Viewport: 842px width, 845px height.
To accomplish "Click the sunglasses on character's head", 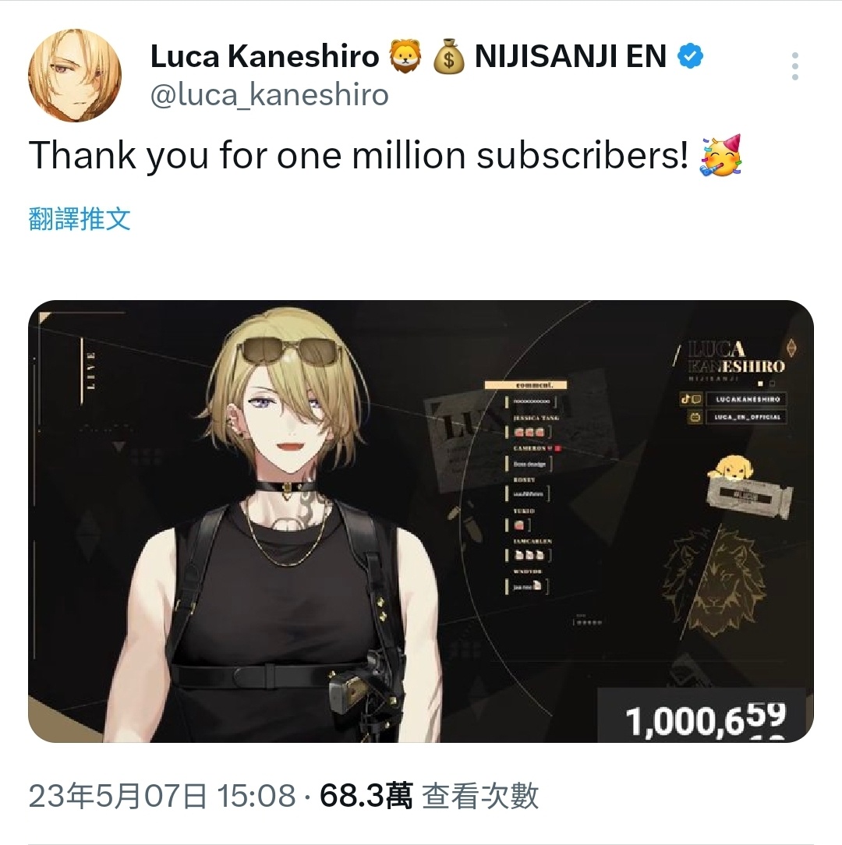I will point(291,352).
